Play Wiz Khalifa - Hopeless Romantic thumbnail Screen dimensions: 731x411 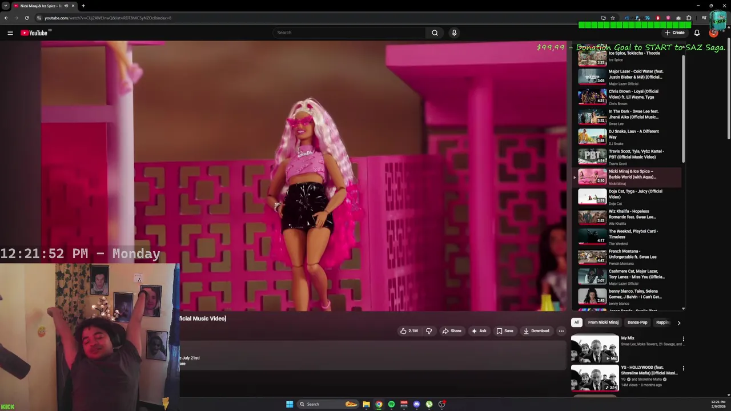click(x=592, y=216)
